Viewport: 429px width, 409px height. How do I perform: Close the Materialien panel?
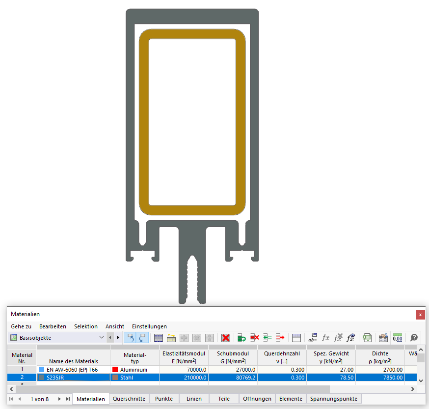420,315
